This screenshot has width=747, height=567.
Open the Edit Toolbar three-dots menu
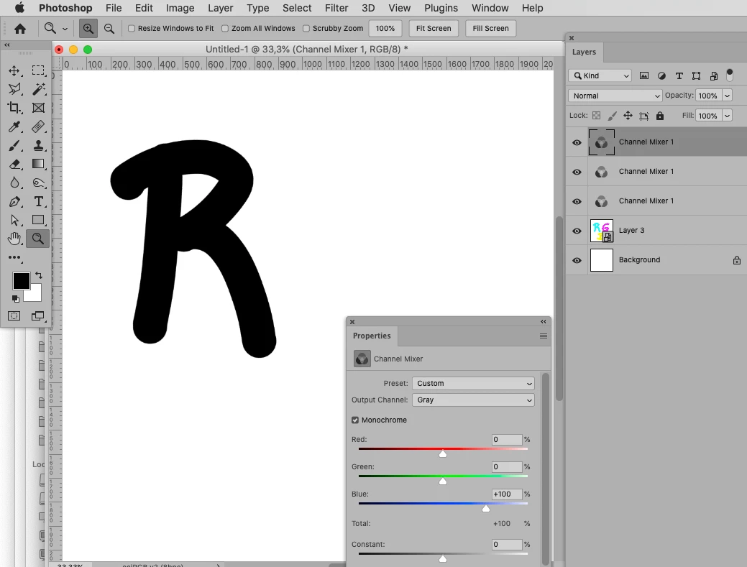pos(14,257)
